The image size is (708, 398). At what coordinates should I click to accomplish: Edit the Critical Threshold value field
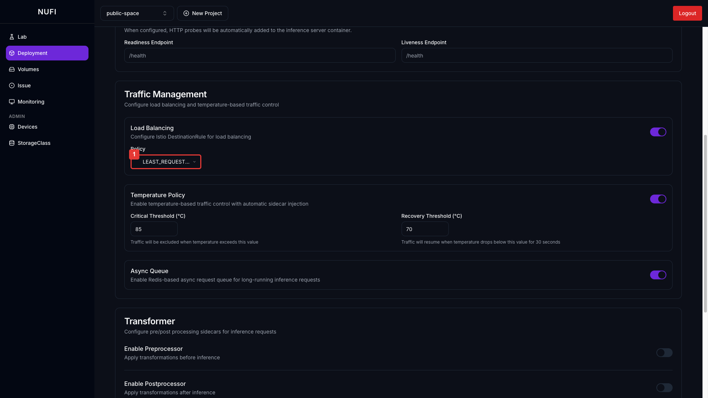click(x=154, y=229)
